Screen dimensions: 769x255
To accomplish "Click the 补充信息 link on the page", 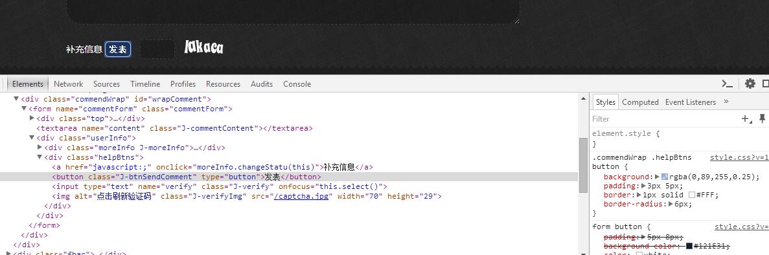I will click(x=84, y=49).
